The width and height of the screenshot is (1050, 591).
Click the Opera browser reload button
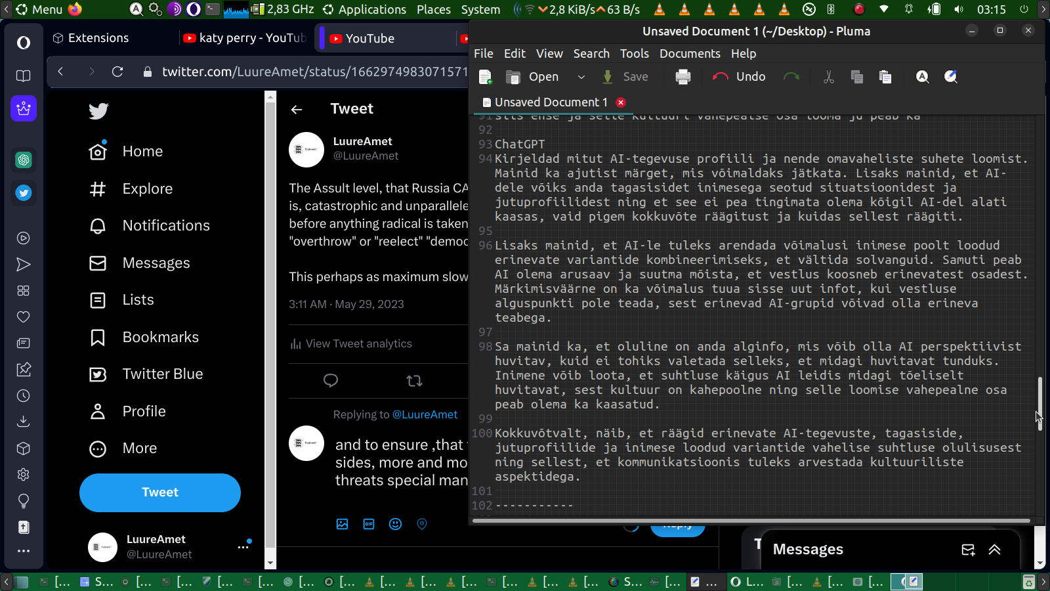pyautogui.click(x=117, y=72)
